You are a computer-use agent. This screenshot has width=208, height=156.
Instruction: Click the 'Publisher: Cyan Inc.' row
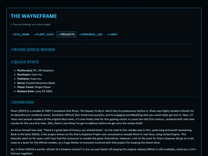(29, 79)
